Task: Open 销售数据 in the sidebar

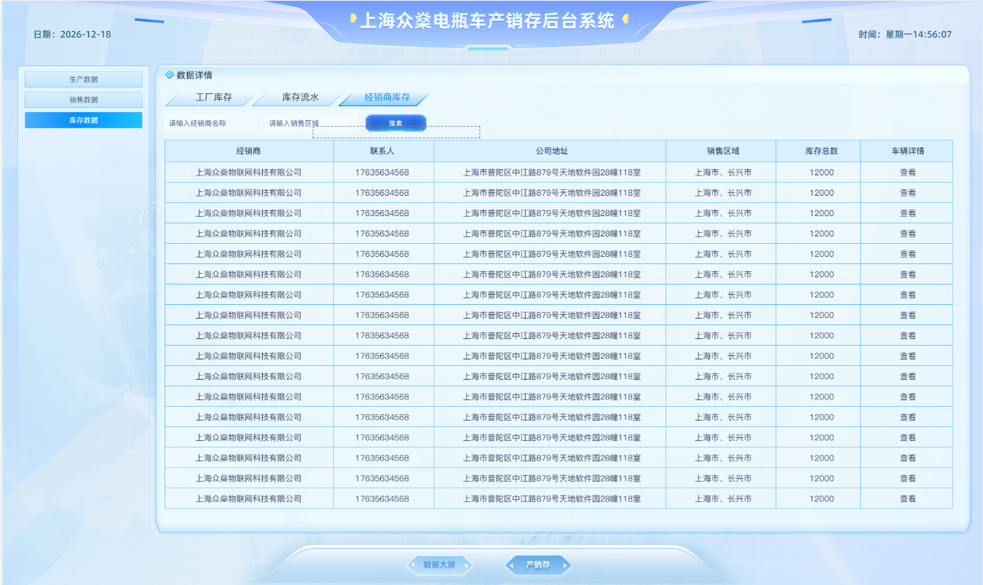Action: tap(84, 100)
